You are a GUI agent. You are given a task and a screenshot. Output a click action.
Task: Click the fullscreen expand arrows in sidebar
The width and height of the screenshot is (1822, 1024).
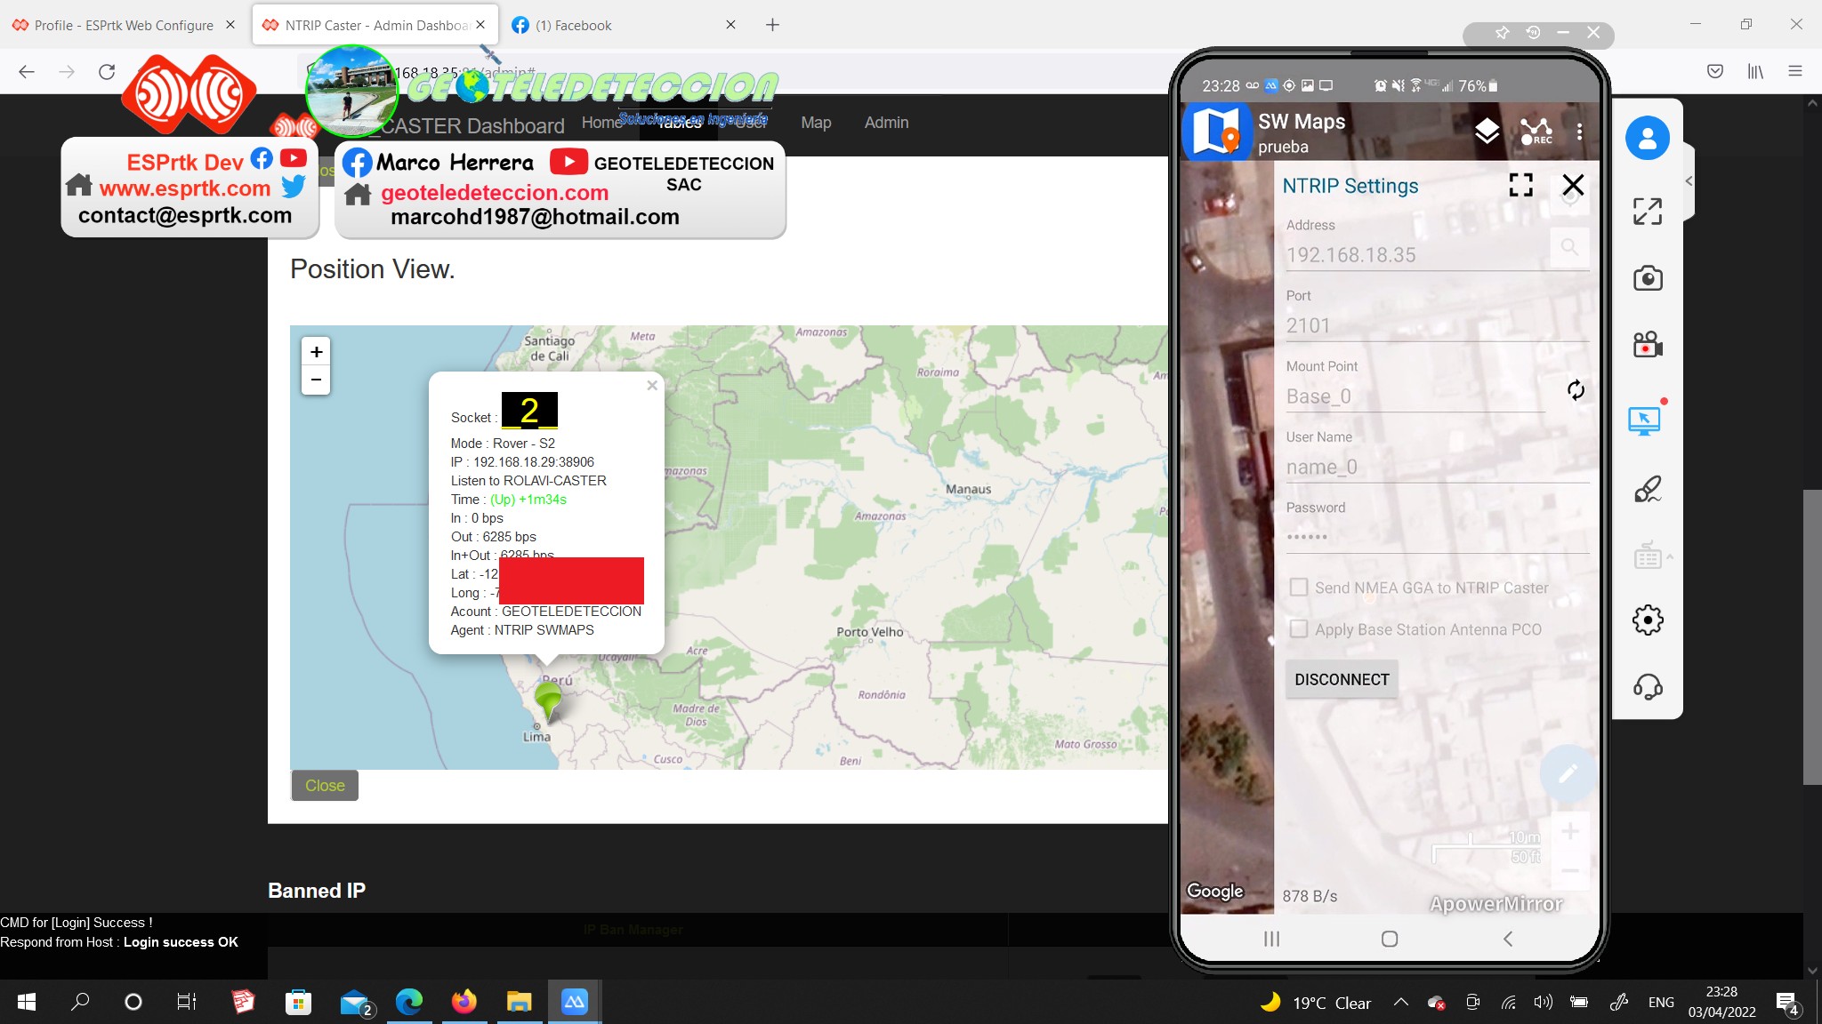1648,212
